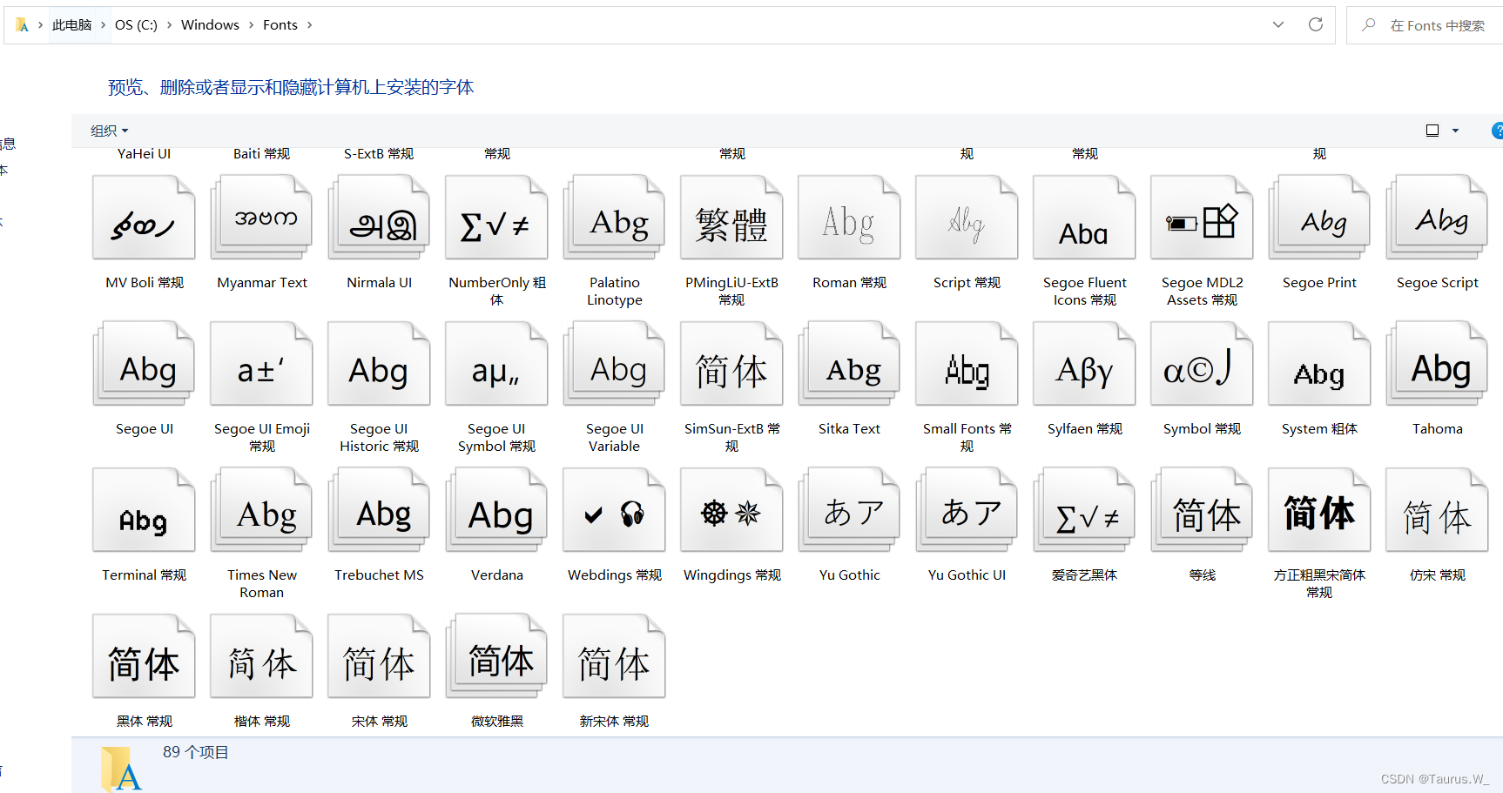Select the Segoe UI Emoji font
This screenshot has width=1503, height=793.
pyautogui.click(x=261, y=364)
